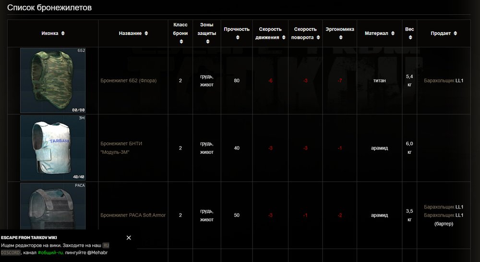Select ergonomics value -2 in PACA row
The width and height of the screenshot is (480, 262).
pos(340,215)
